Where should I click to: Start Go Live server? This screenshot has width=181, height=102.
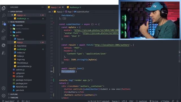[x=154, y=101]
